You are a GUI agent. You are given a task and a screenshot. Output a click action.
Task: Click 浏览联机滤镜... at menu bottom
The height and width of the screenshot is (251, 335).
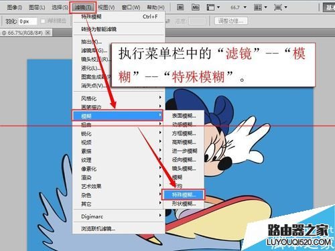click(119, 229)
